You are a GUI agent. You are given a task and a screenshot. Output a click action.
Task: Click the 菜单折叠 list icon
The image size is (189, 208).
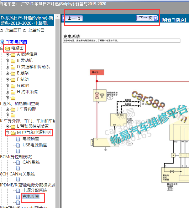24,30
